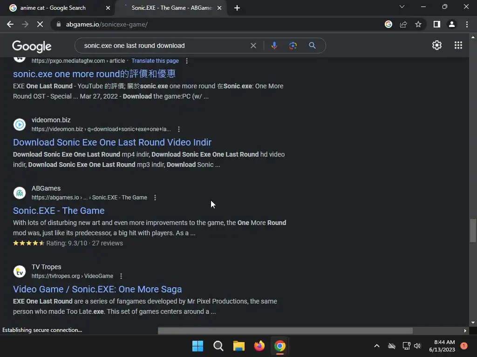Switch to Chrome in taskbar
Viewport: 477px width, 357px height.
[280, 346]
